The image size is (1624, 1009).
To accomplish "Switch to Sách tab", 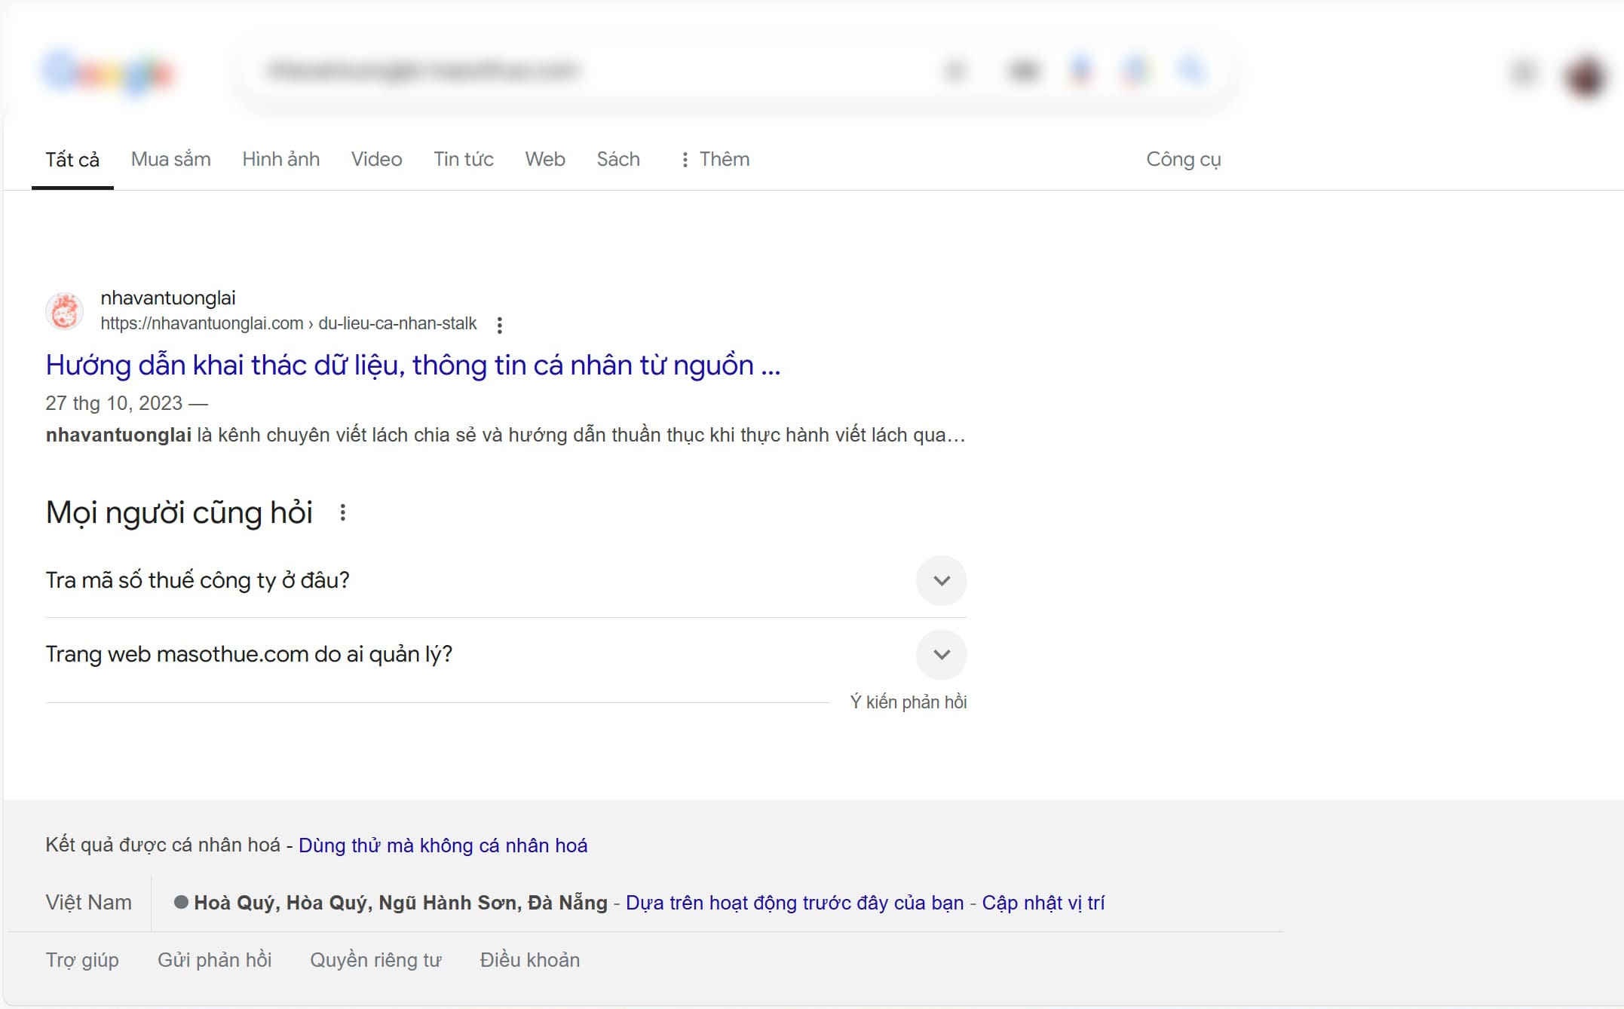I will (x=617, y=159).
